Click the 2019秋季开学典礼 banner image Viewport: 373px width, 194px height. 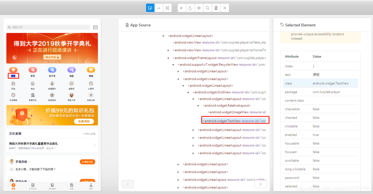[x=52, y=48]
